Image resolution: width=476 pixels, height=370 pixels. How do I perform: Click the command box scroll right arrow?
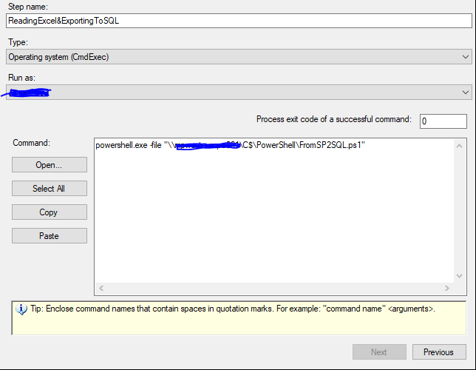click(447, 288)
